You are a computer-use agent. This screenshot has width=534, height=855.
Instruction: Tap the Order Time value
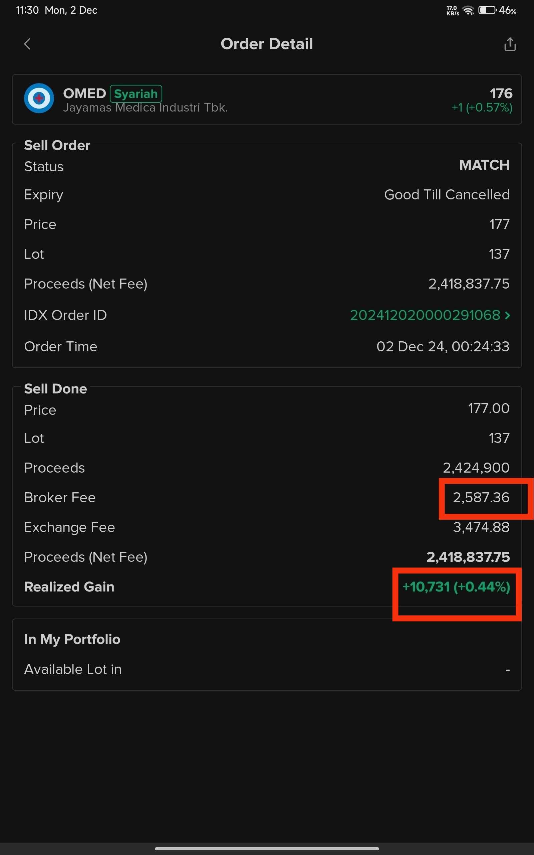pyautogui.click(x=443, y=347)
